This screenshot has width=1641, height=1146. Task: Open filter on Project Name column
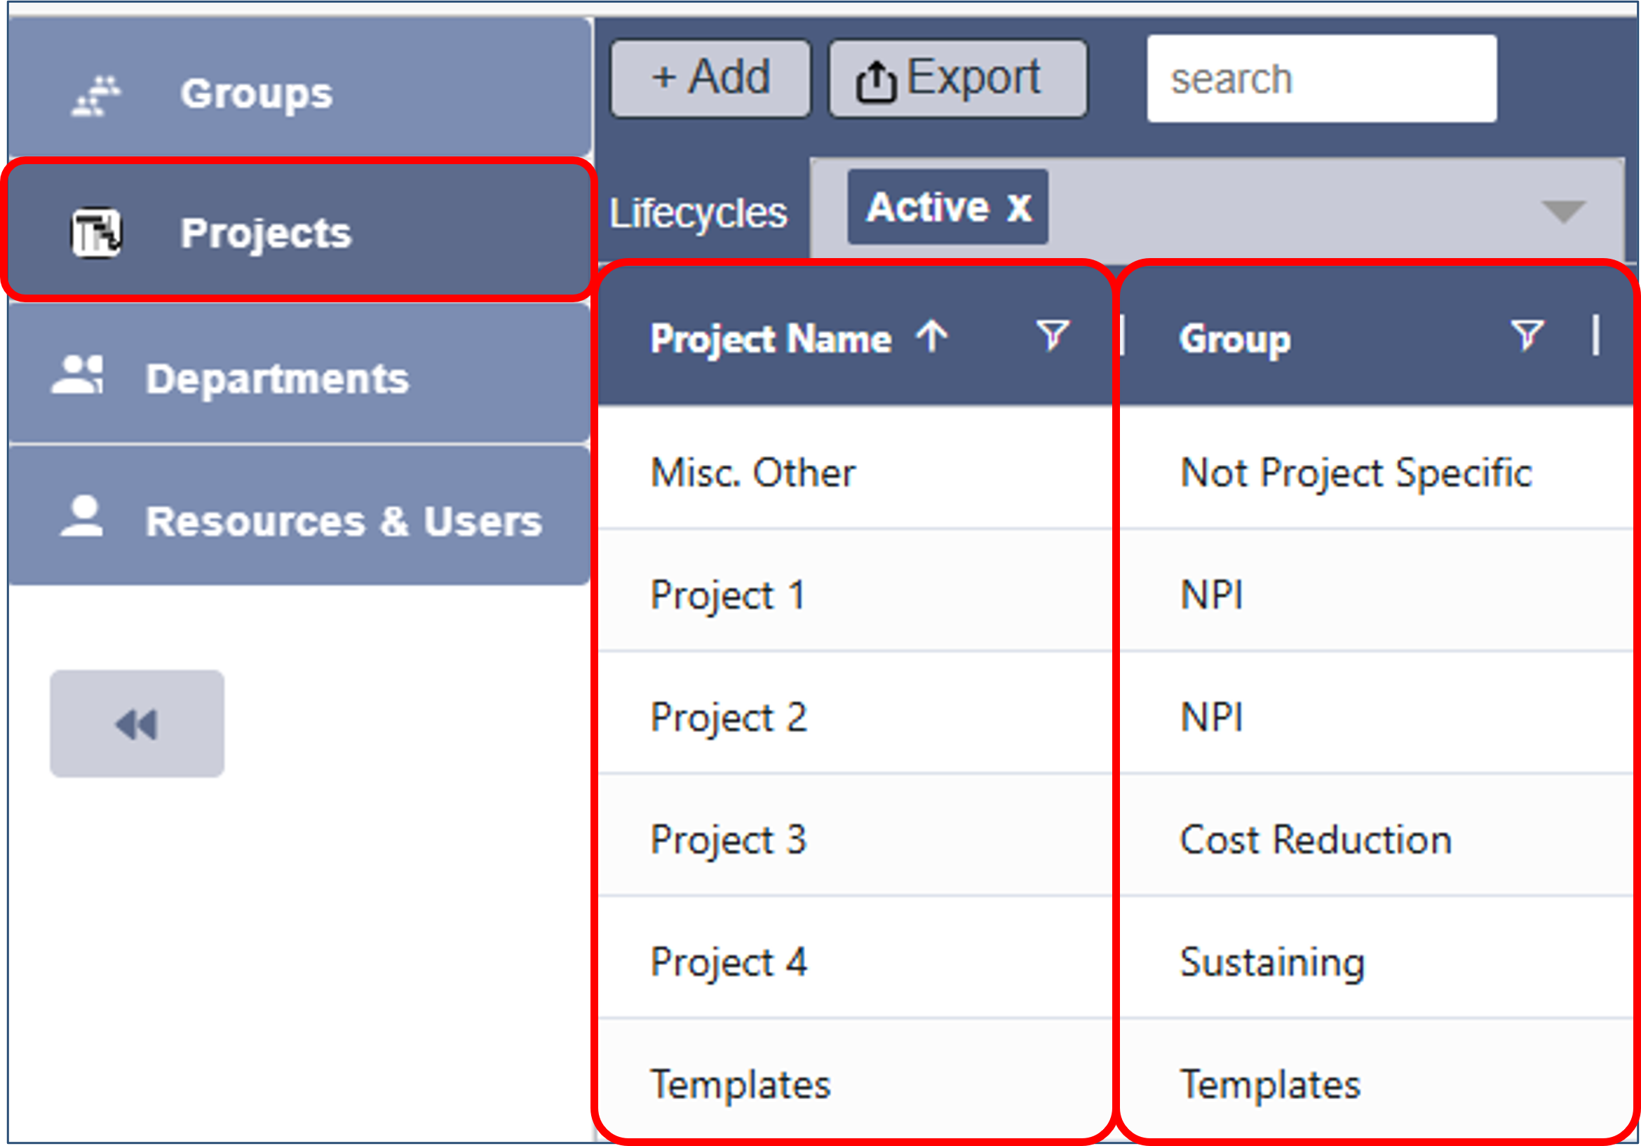pyautogui.click(x=1052, y=335)
